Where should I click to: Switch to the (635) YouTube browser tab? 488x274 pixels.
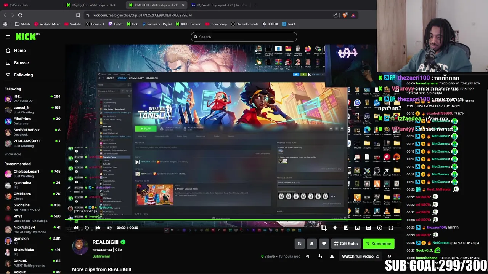(30, 5)
